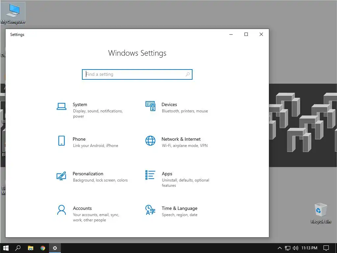Select the Phone icon
Screen dimensions: 337x253
(62, 141)
